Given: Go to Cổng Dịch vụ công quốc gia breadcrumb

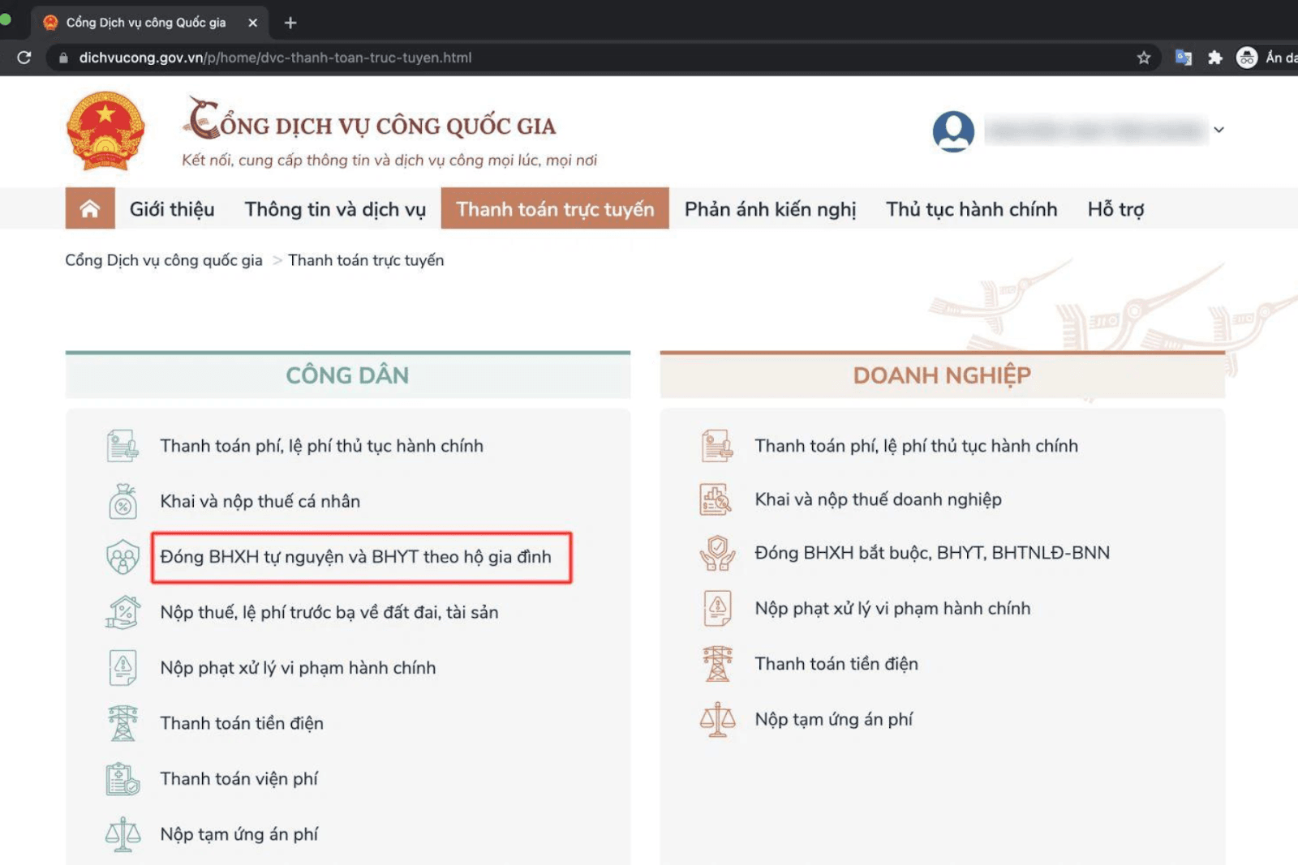Looking at the screenshot, I should pyautogui.click(x=164, y=260).
